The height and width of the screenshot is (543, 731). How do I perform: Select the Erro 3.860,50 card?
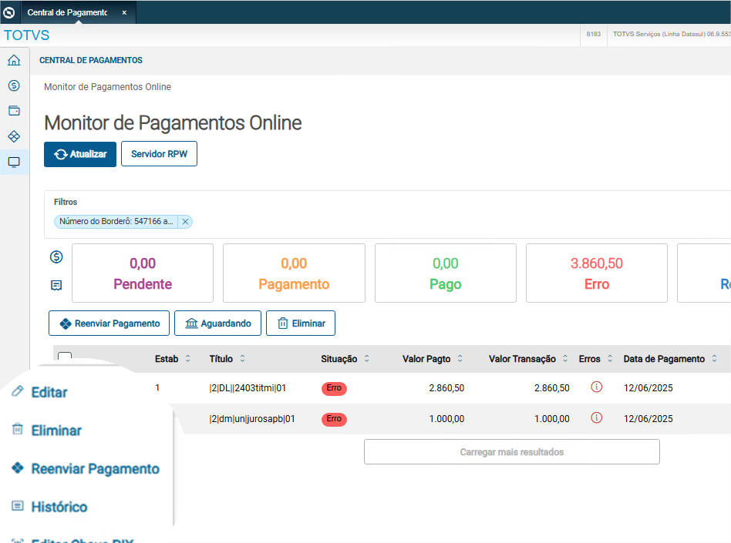(x=596, y=273)
